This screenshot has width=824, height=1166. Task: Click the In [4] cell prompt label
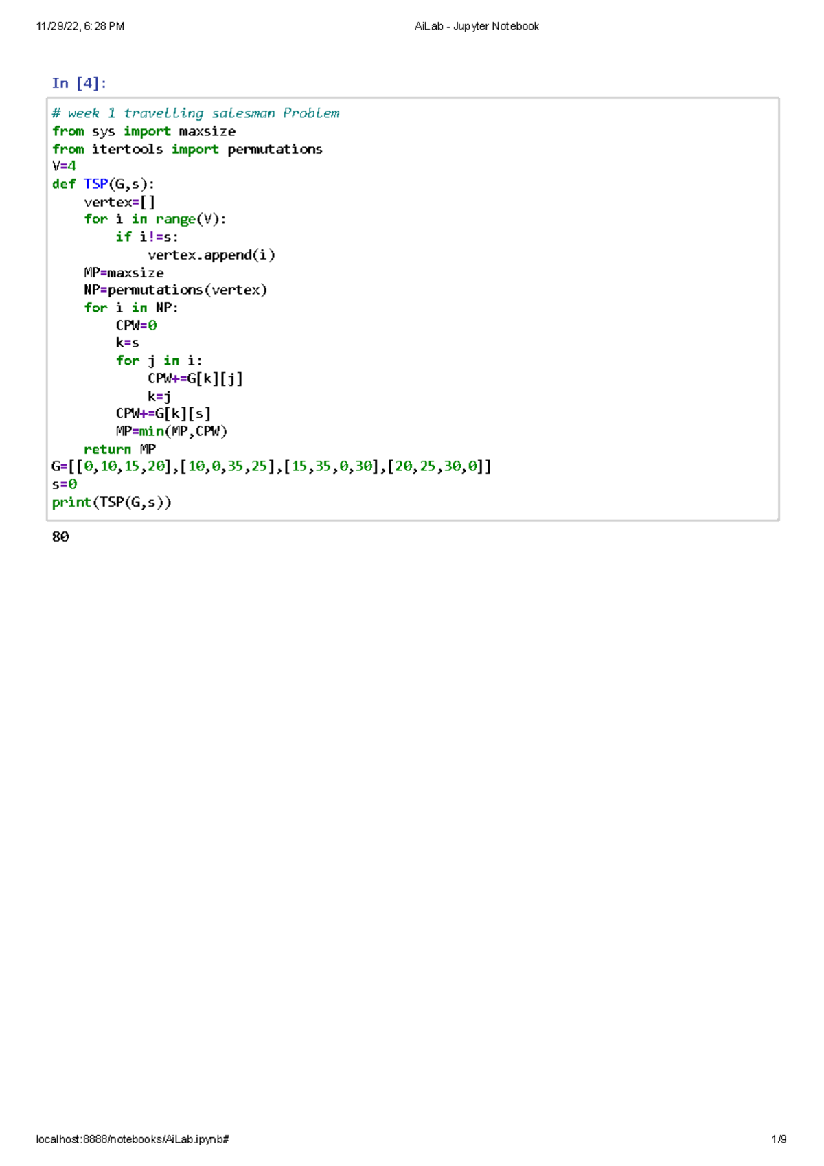point(79,83)
